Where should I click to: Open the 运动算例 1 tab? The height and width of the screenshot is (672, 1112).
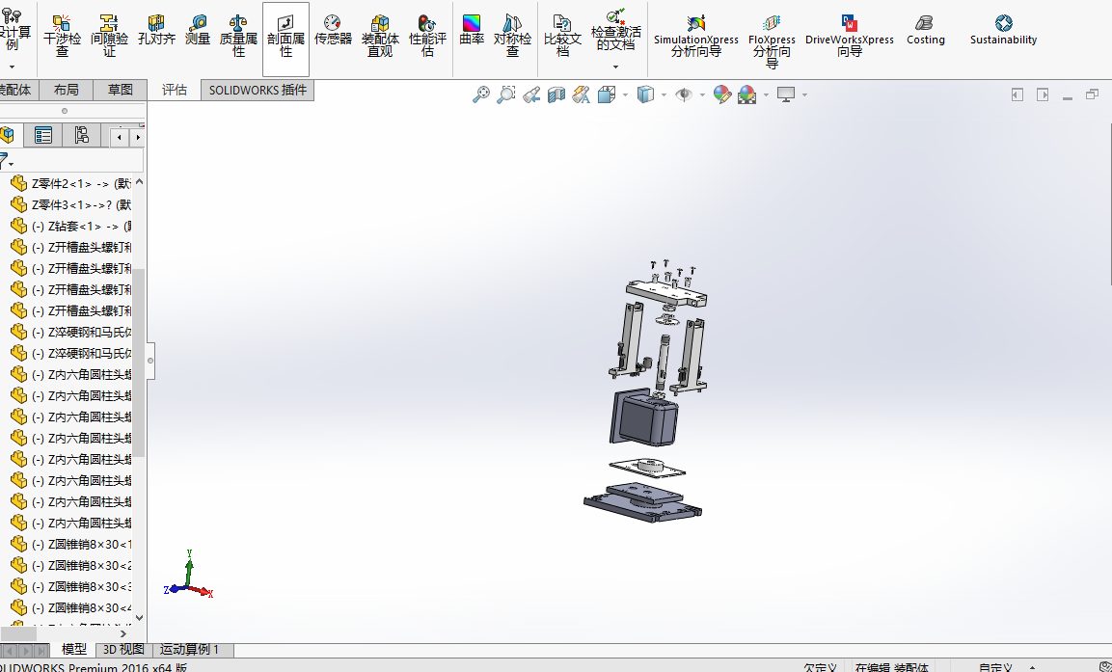[x=189, y=649]
